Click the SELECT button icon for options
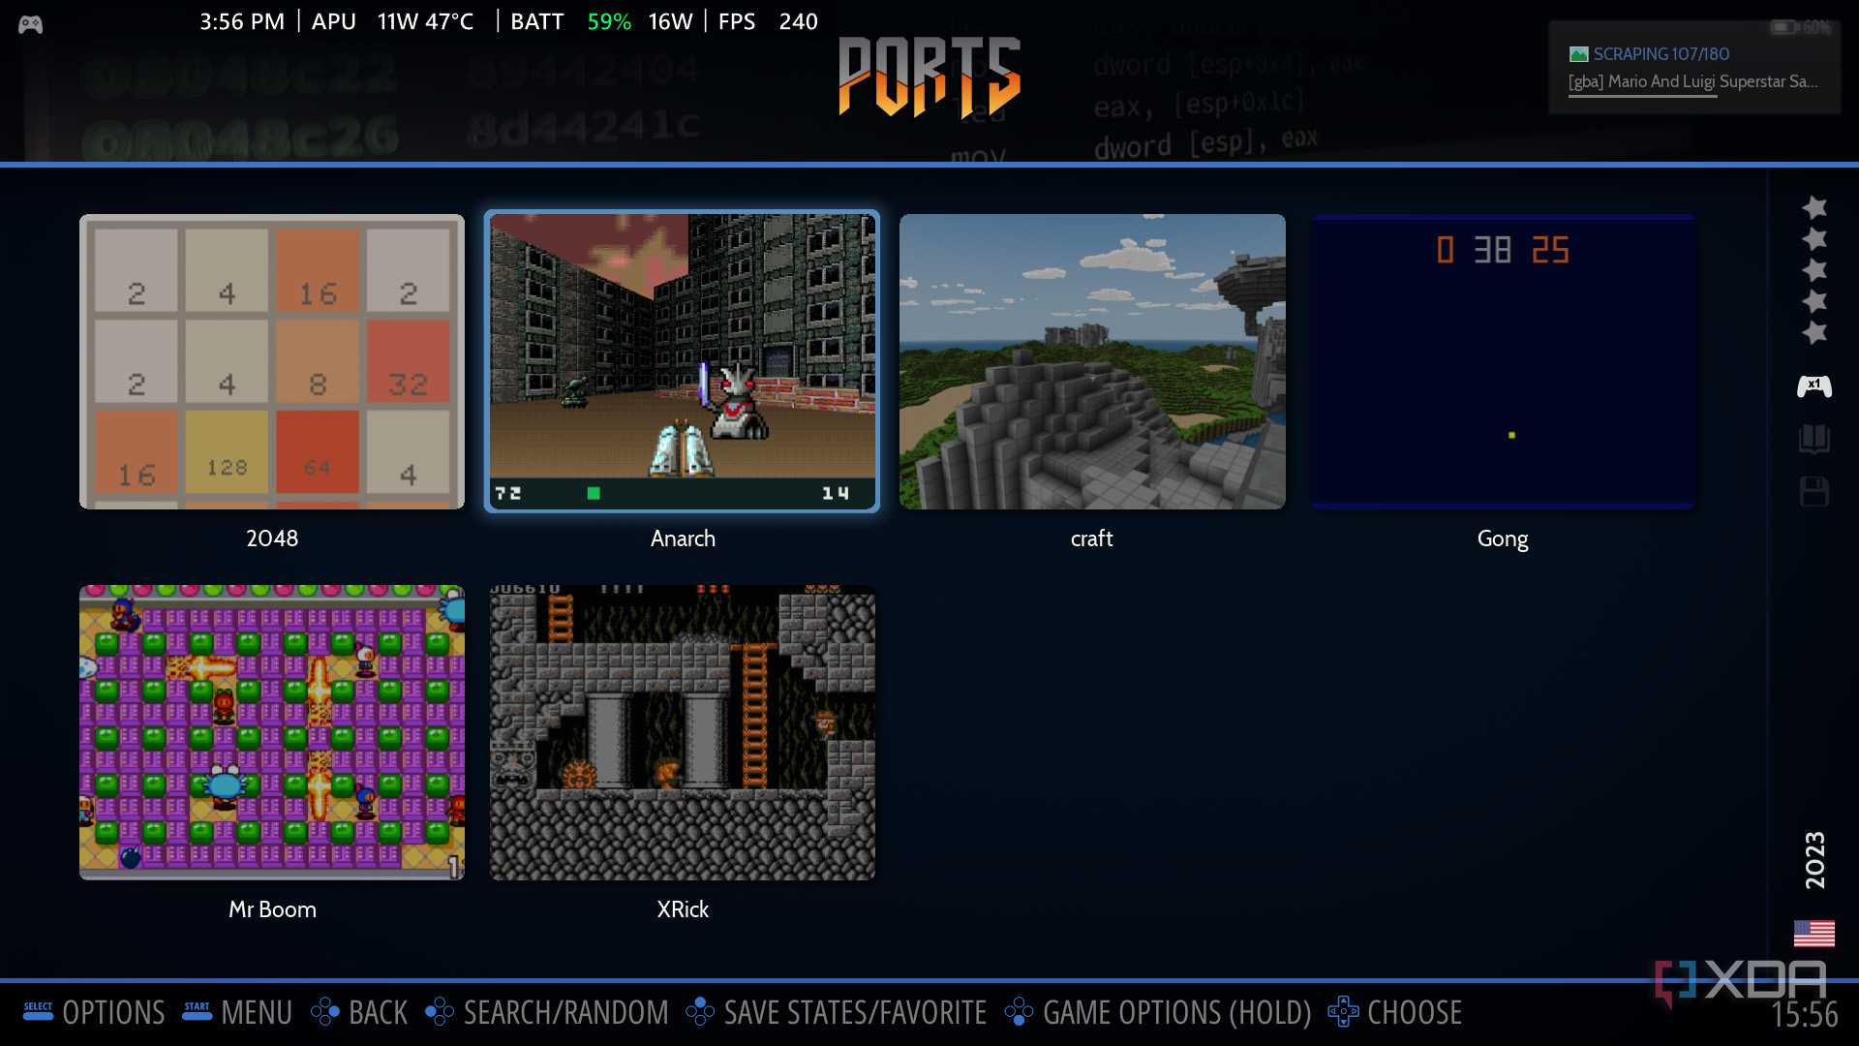The image size is (1859, 1046). point(38,1012)
